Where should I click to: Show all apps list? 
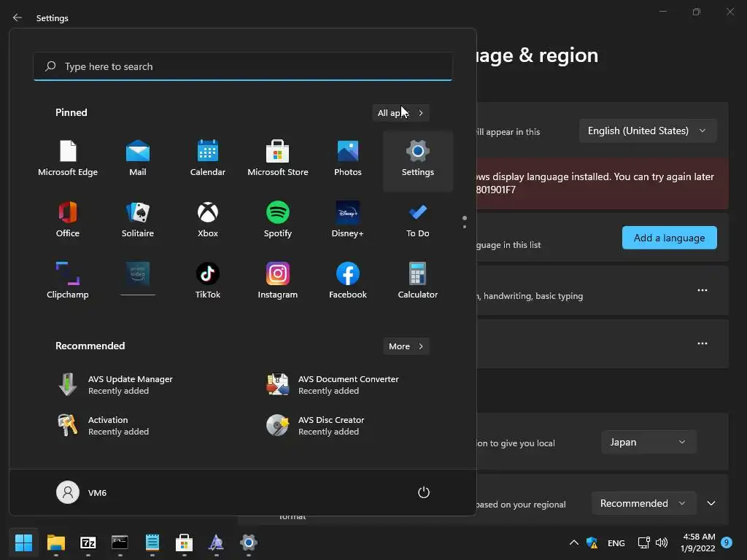pos(400,113)
